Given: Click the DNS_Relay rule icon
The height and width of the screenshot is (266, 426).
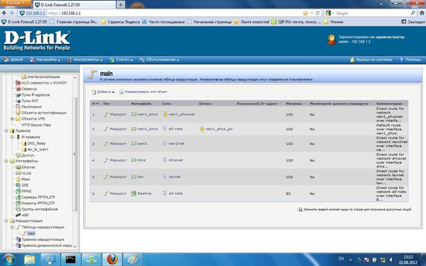Looking at the screenshot, I should pos(24,144).
